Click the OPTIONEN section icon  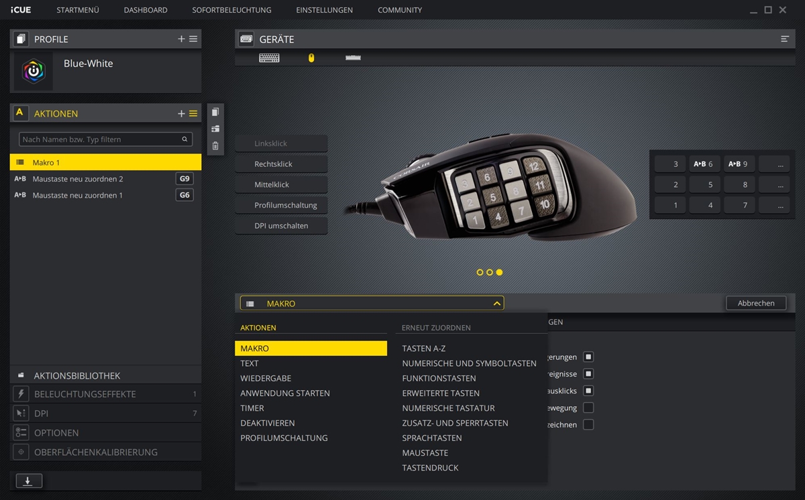(21, 432)
